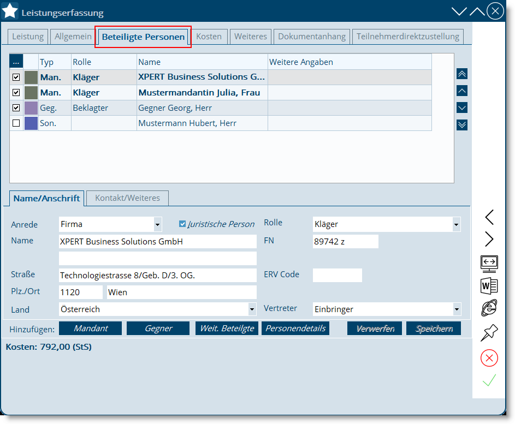Open the Word document icon
515x424 pixels.
[489, 286]
